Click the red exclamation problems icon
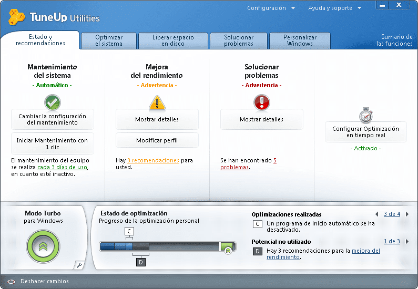The width and height of the screenshot is (418, 289). tap(261, 102)
